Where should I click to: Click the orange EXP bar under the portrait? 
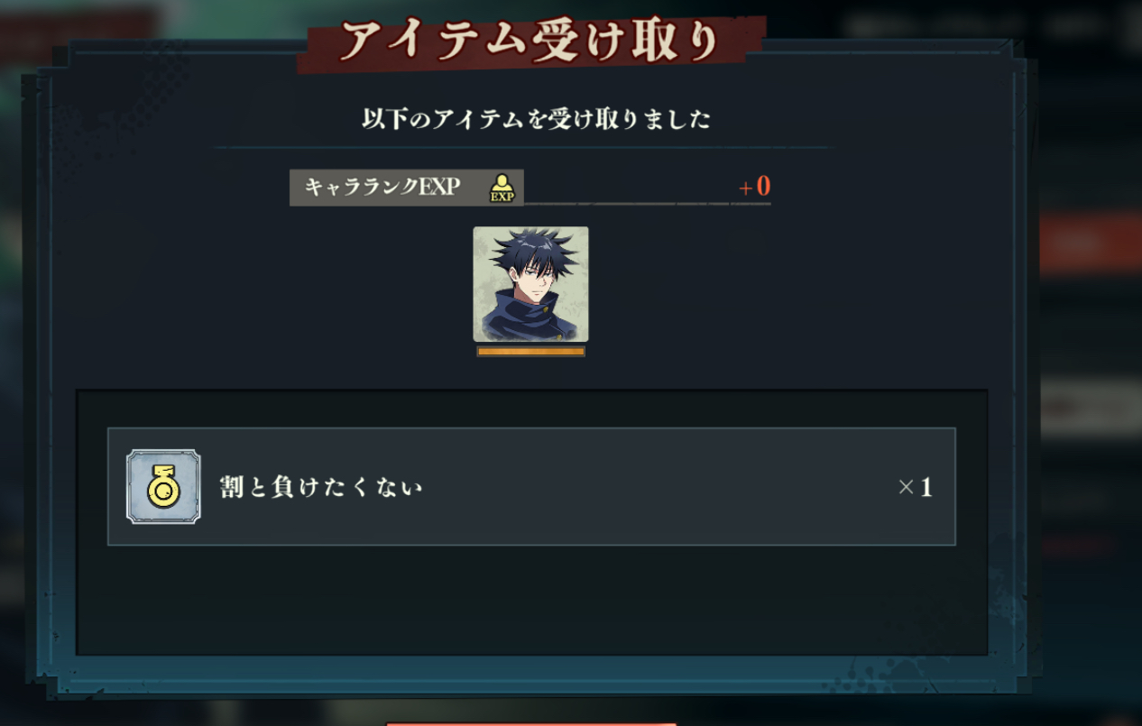pos(530,352)
